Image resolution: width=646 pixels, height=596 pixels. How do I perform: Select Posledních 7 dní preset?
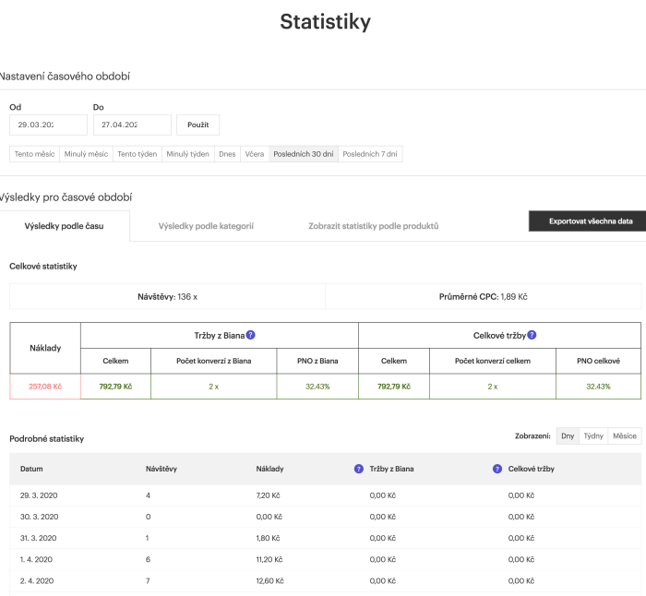pos(370,154)
